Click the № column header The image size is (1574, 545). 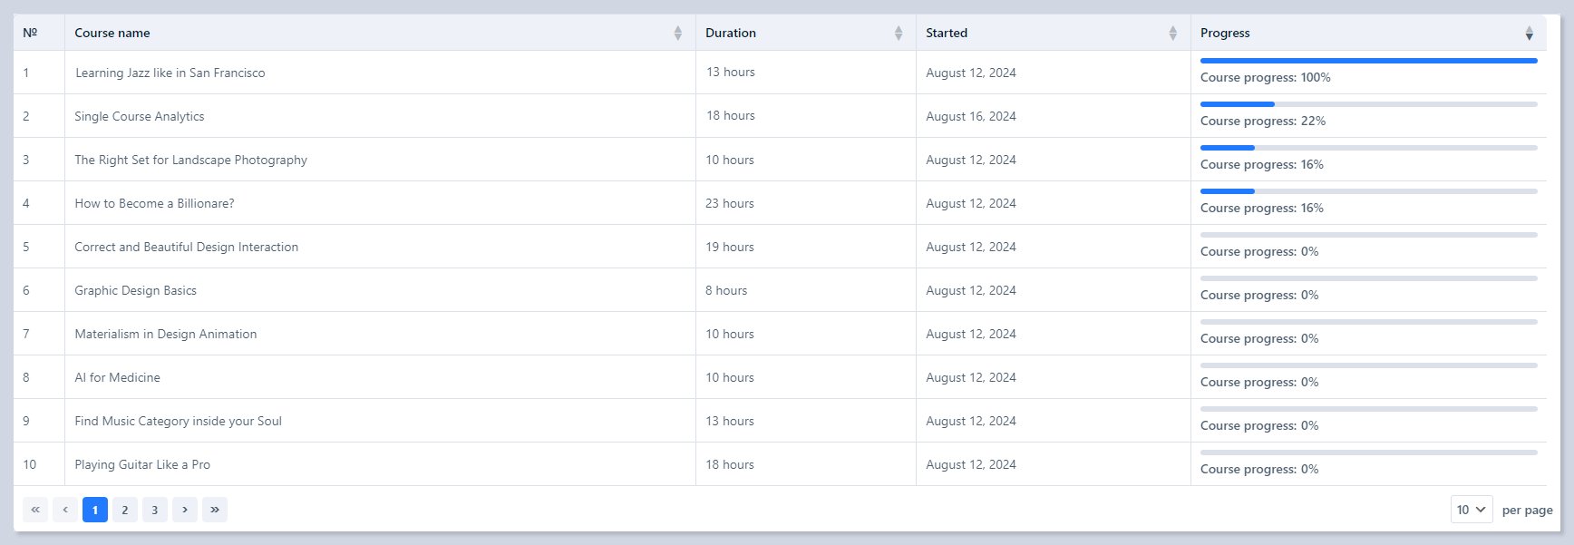tap(30, 33)
